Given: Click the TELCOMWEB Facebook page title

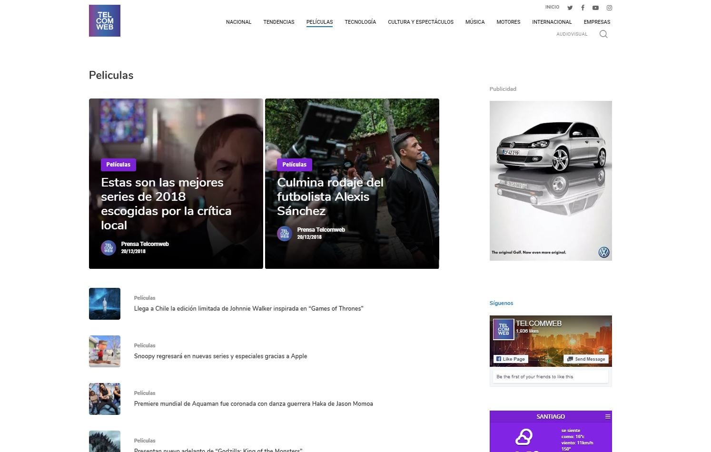Looking at the screenshot, I should [x=539, y=324].
